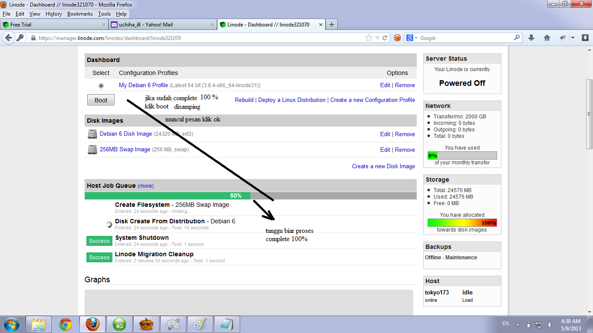Click the network tray icon
593x333 pixels.
click(x=539, y=324)
